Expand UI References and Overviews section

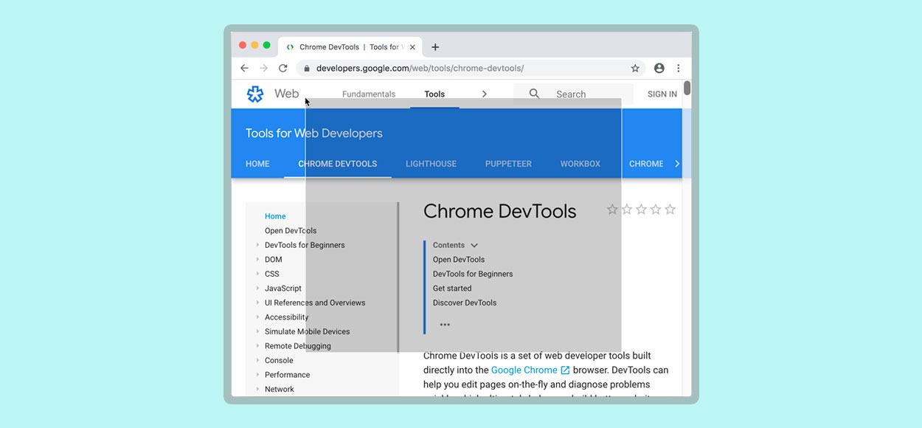pos(257,303)
